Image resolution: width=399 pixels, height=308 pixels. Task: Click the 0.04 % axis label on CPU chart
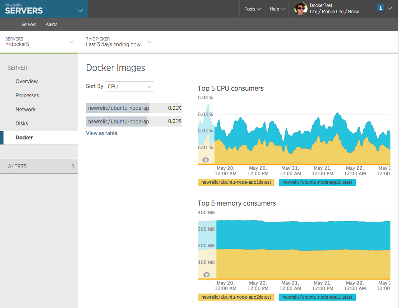tap(205, 97)
